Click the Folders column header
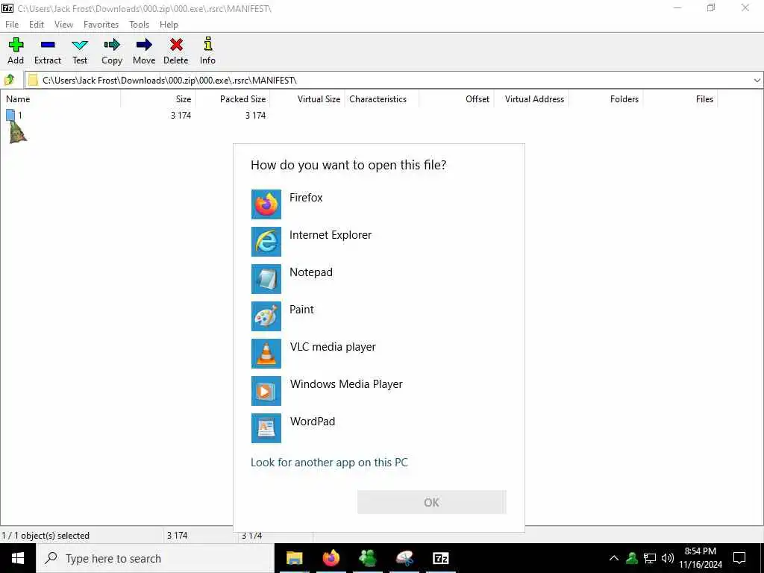 (x=605, y=99)
